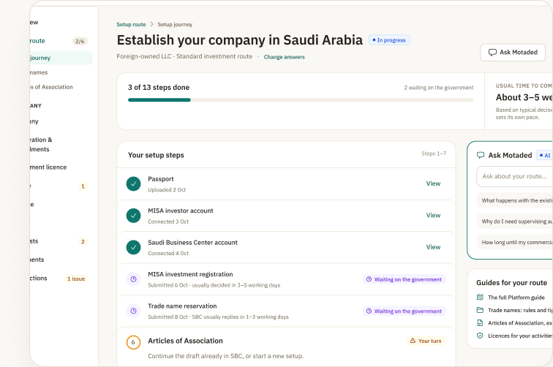Select the journey item in sidebar

click(x=61, y=58)
